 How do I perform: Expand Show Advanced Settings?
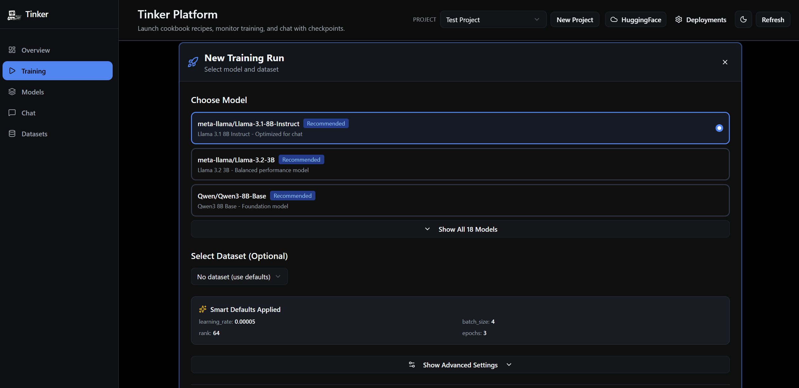(460, 365)
